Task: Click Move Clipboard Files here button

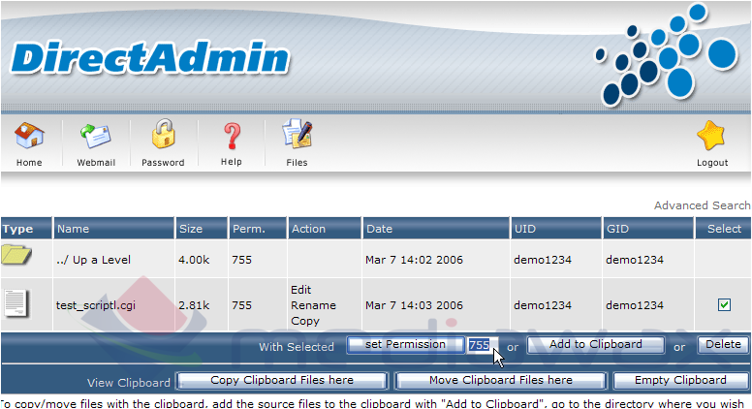Action: (x=501, y=381)
